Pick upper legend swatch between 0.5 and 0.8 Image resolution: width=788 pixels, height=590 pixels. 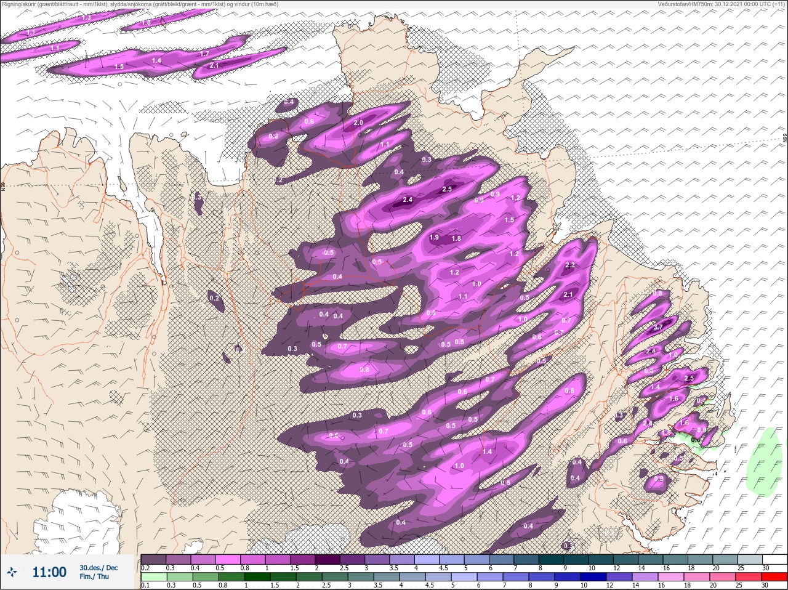228,559
